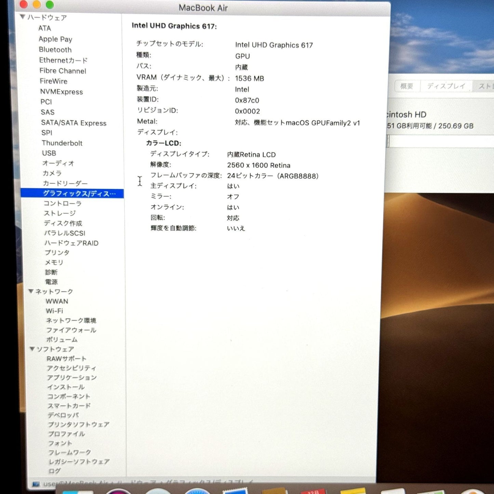Click the computer icon in path bar

(x=36, y=484)
